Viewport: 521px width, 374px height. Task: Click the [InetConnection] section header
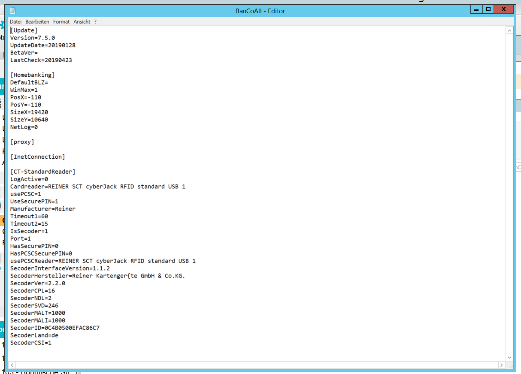point(38,157)
